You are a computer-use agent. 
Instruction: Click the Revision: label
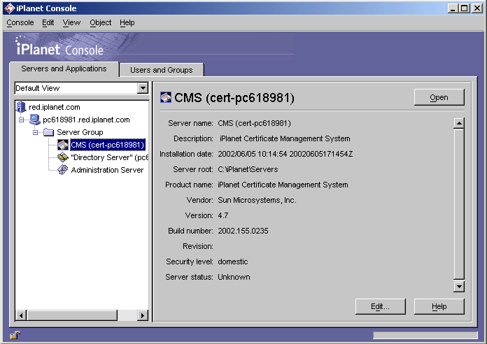click(198, 246)
